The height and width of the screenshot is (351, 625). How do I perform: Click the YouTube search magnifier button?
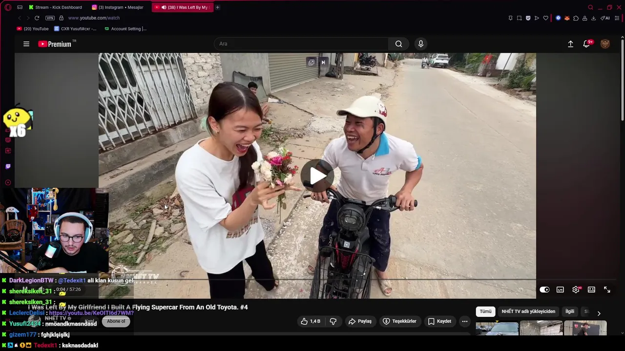click(x=399, y=44)
